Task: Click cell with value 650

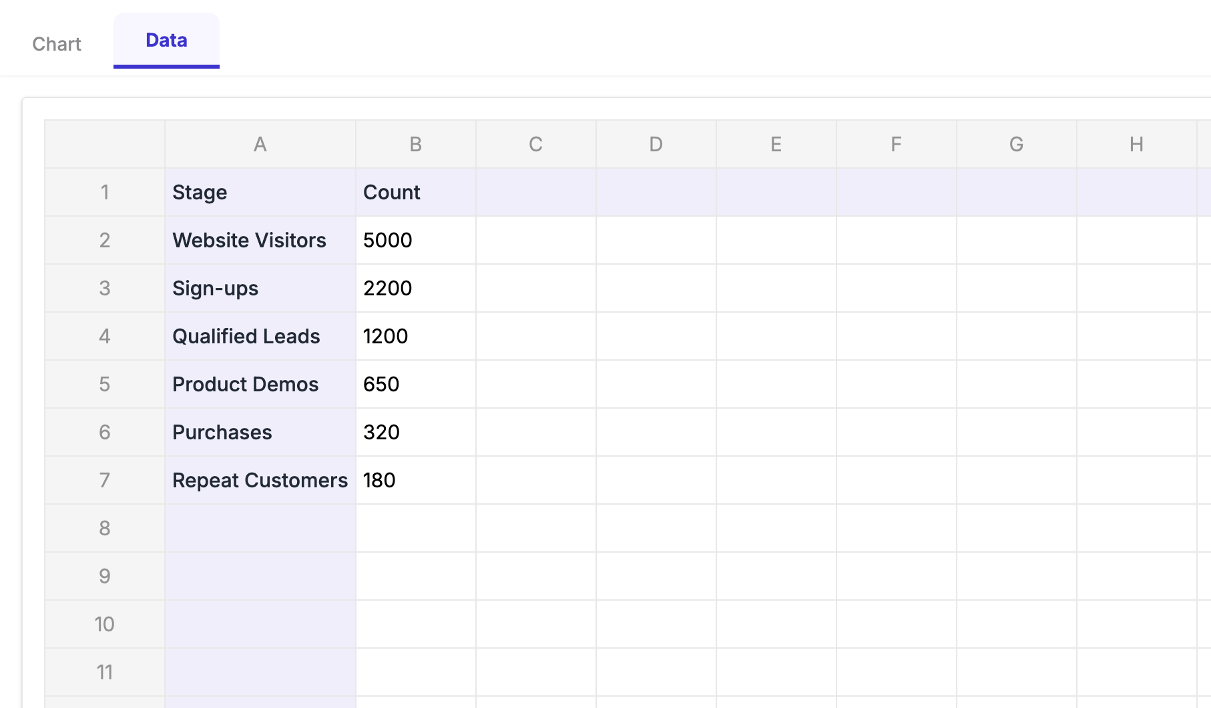Action: (x=415, y=384)
